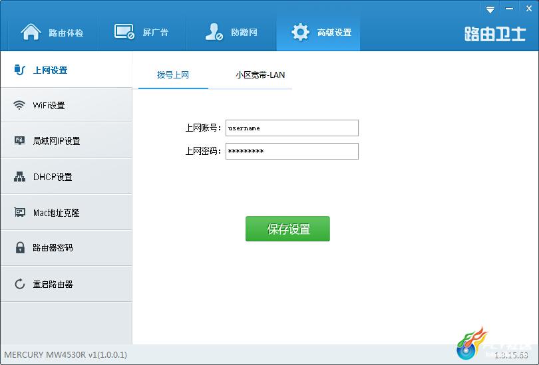Switch to the 防蹭网 tab label

click(x=244, y=33)
